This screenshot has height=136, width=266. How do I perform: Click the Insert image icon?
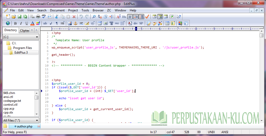(x=70, y=23)
